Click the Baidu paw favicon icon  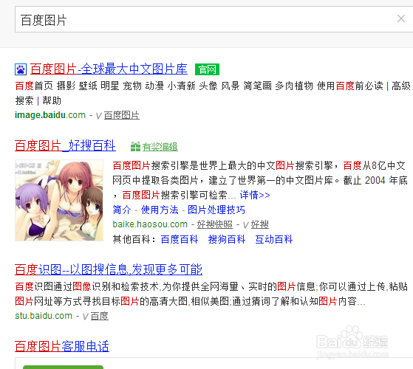pos(21,69)
